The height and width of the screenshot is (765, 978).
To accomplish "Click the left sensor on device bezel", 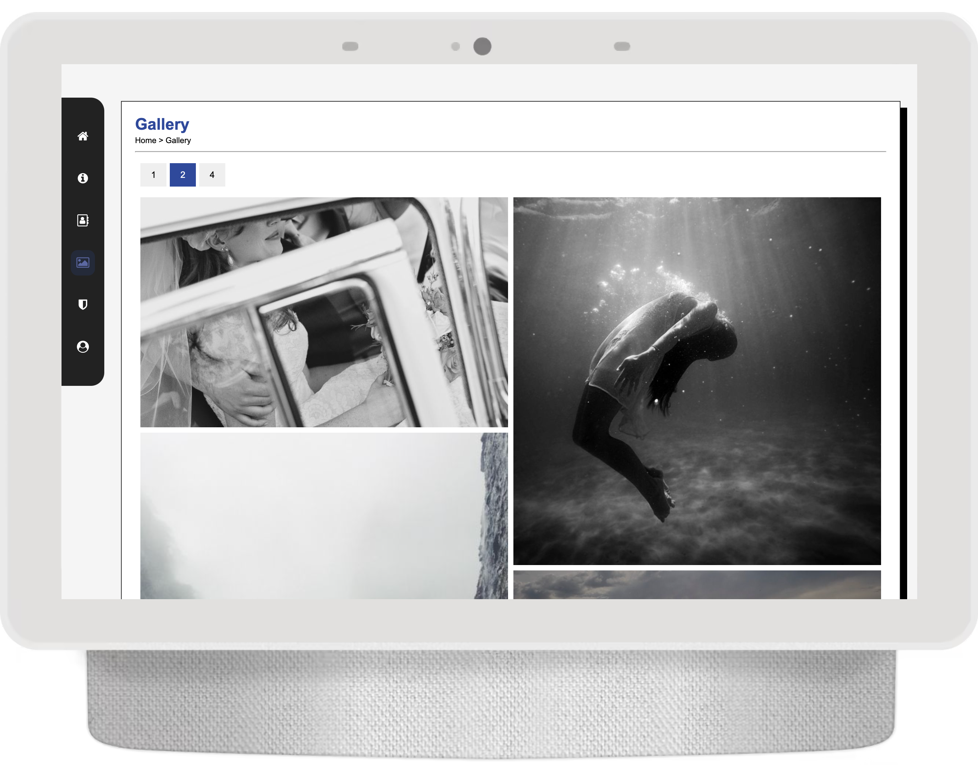I will pos(350,46).
